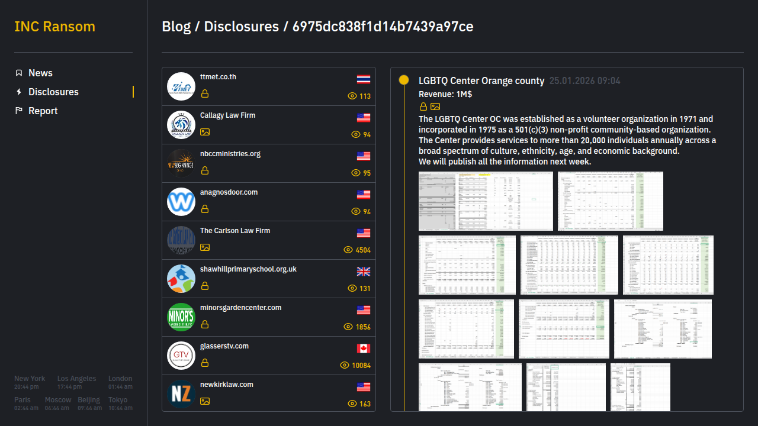758x426 pixels.
Task: Open the first spreadsheet thumbnail in the post
Action: pyautogui.click(x=486, y=201)
